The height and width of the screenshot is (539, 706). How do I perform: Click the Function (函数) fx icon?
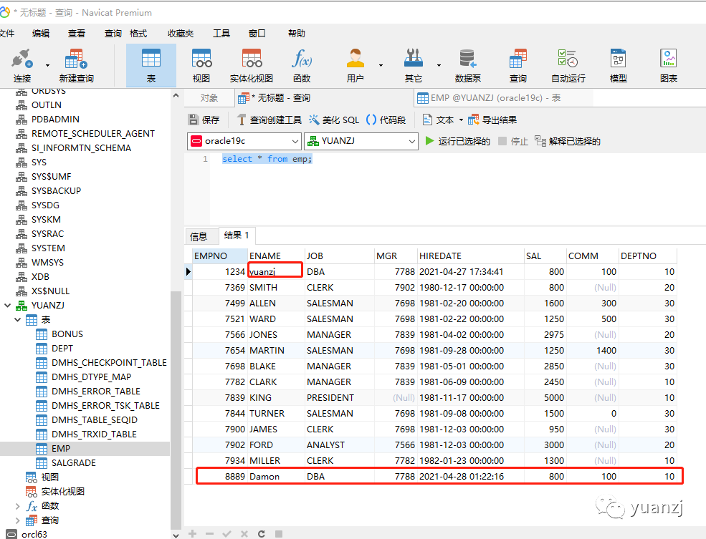point(302,66)
